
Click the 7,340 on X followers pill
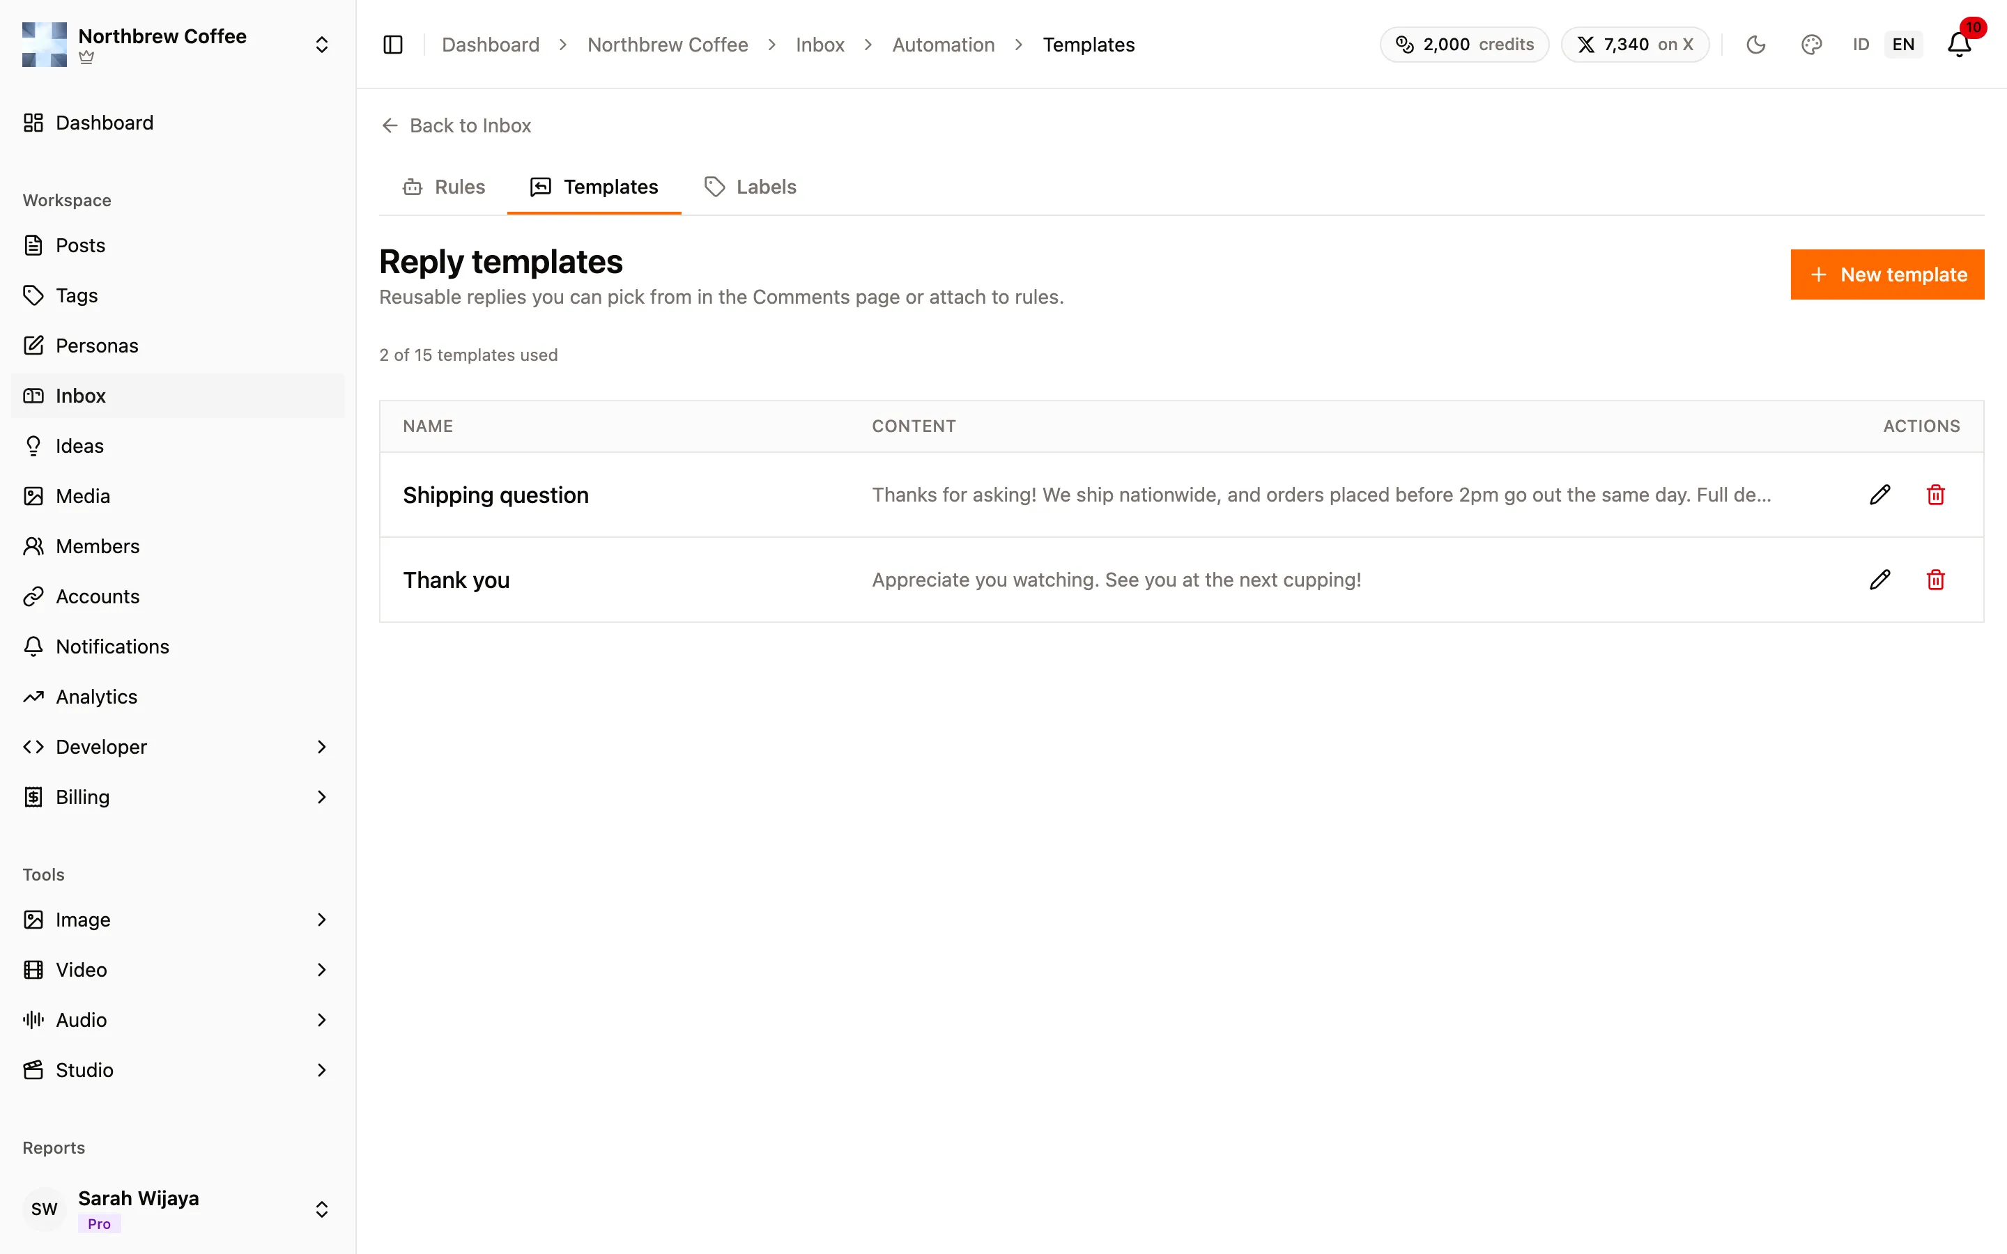1635,45
